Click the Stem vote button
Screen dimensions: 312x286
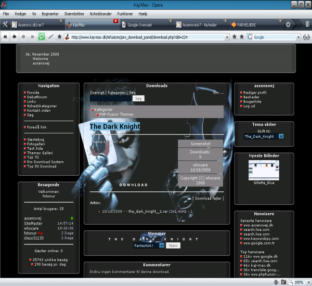173,245
